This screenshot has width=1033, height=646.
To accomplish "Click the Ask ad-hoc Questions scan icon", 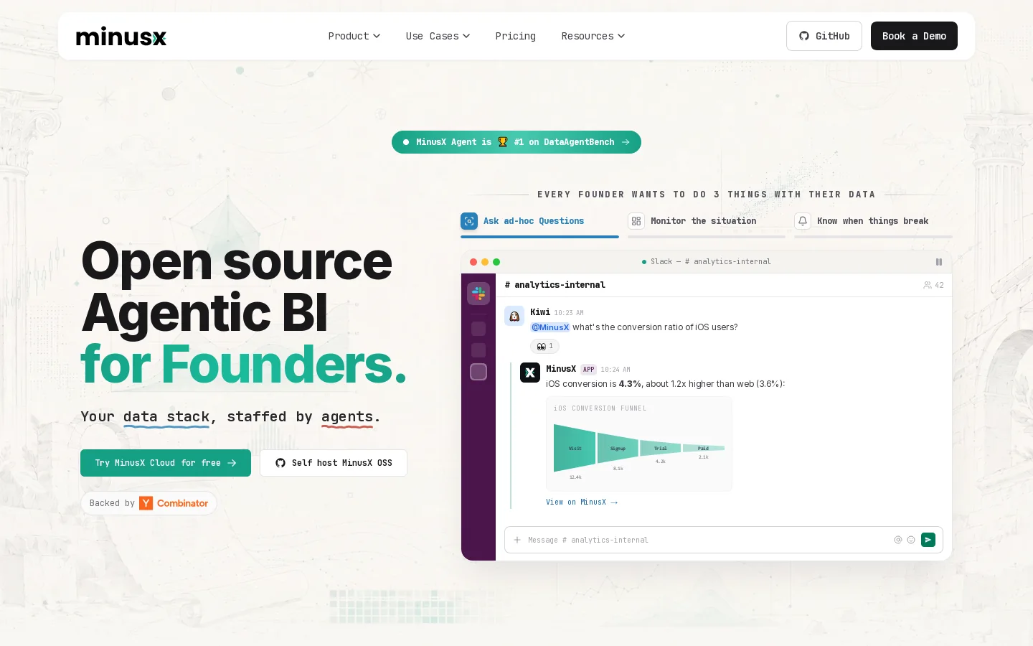I will tap(469, 221).
